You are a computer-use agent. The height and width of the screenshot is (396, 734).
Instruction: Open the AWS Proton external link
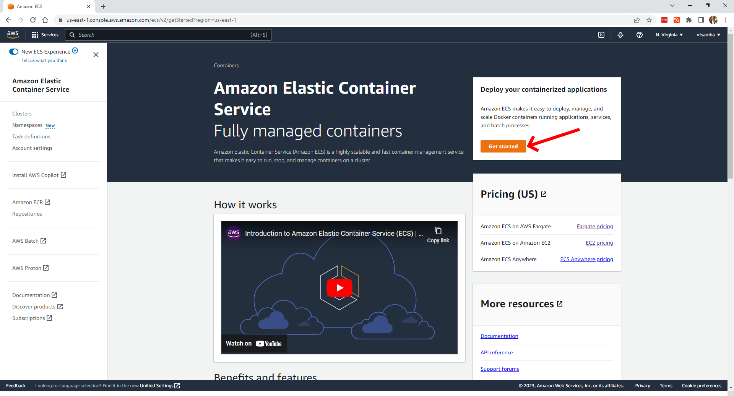31,268
